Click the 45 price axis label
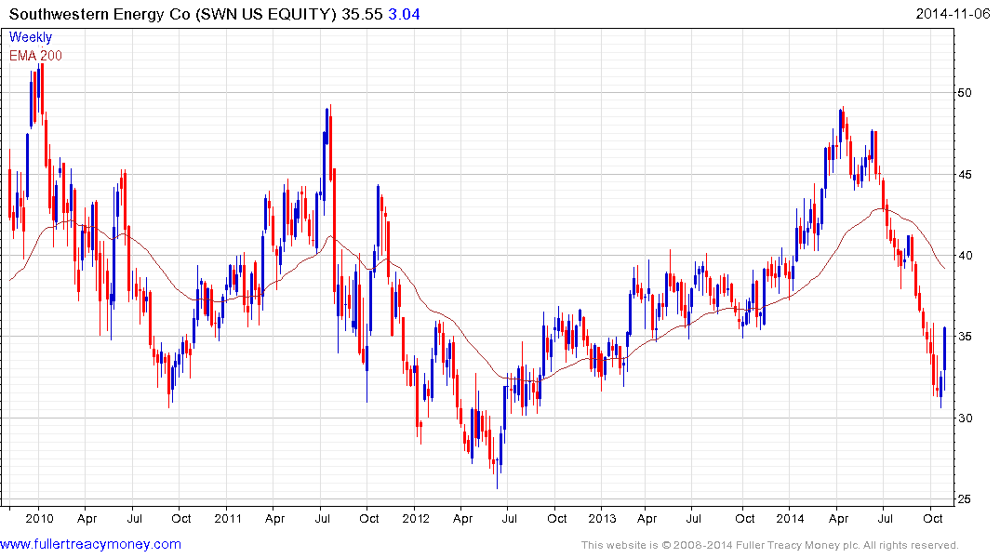Image resolution: width=1000 pixels, height=558 pixels. (x=965, y=174)
